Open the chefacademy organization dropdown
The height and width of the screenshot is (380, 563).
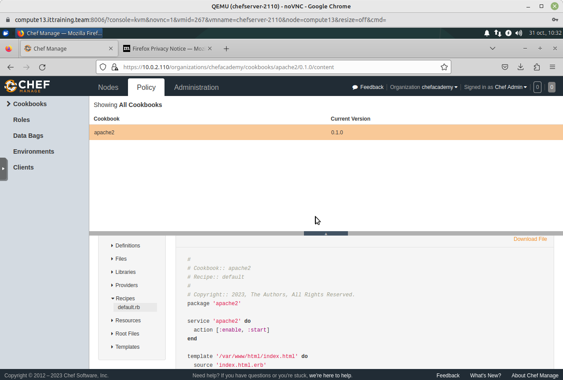pyautogui.click(x=439, y=87)
